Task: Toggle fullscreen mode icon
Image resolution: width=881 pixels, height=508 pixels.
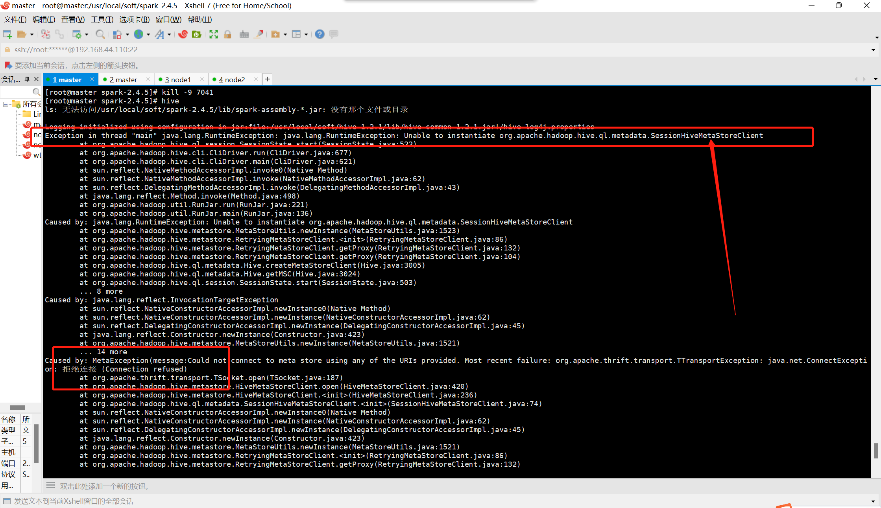Action: click(213, 35)
